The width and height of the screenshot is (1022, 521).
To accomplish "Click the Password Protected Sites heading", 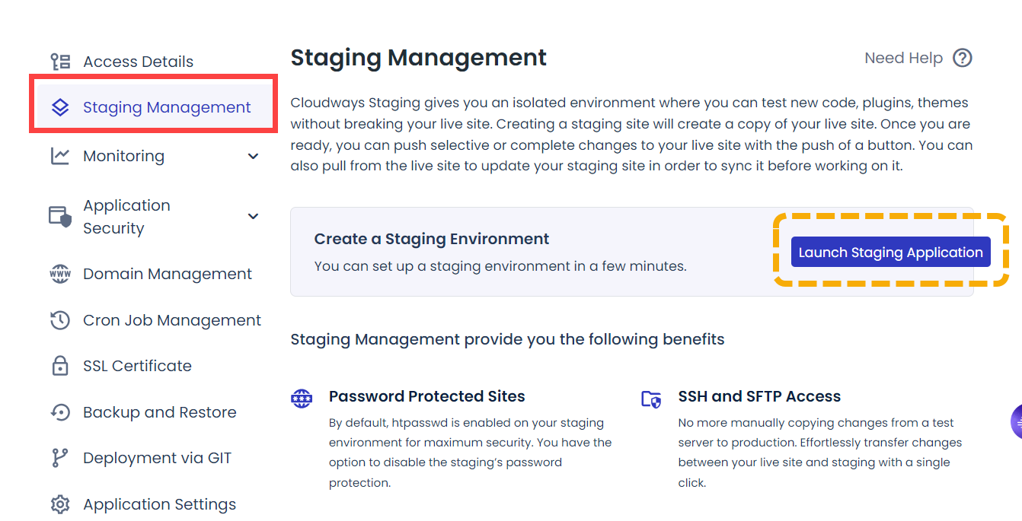I will click(427, 396).
